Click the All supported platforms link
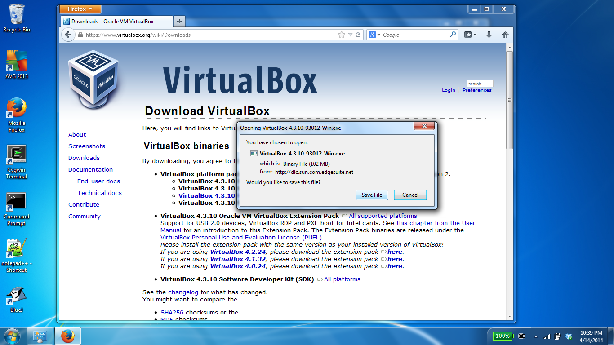 coord(383,216)
